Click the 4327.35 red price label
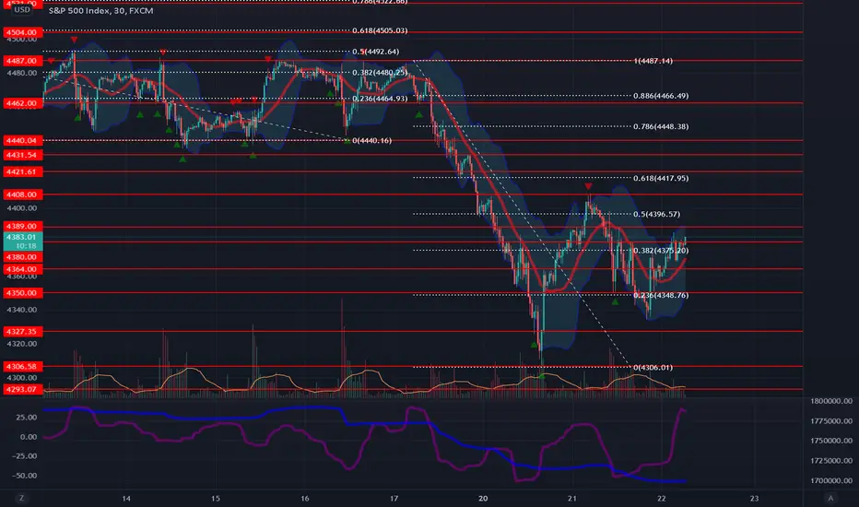Viewport: 859px width, 507px height. [22, 332]
